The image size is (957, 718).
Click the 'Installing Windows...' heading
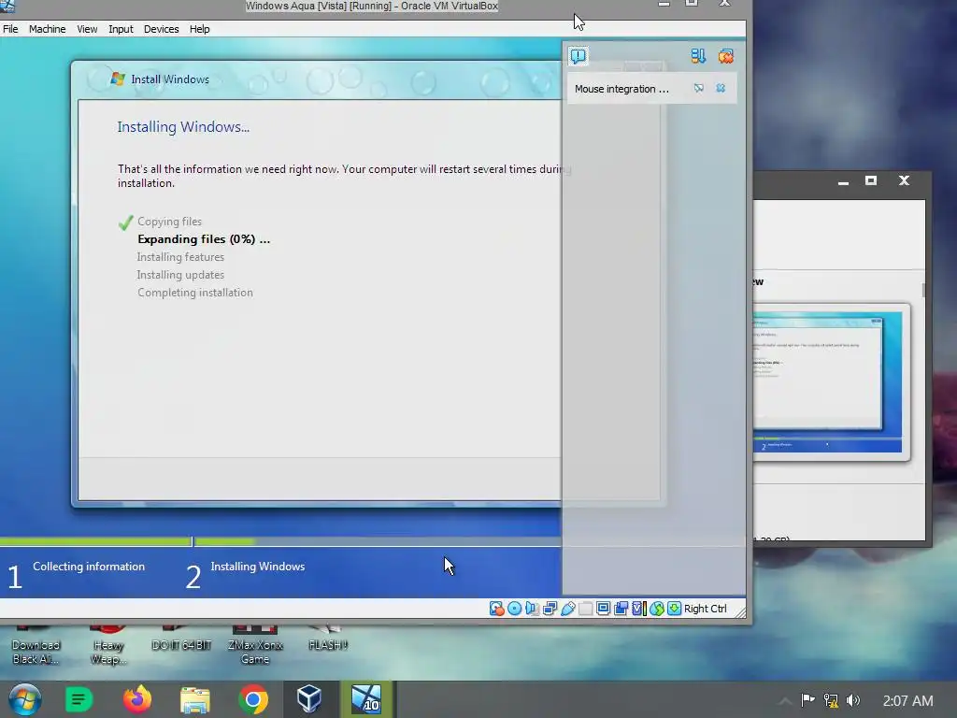183,127
